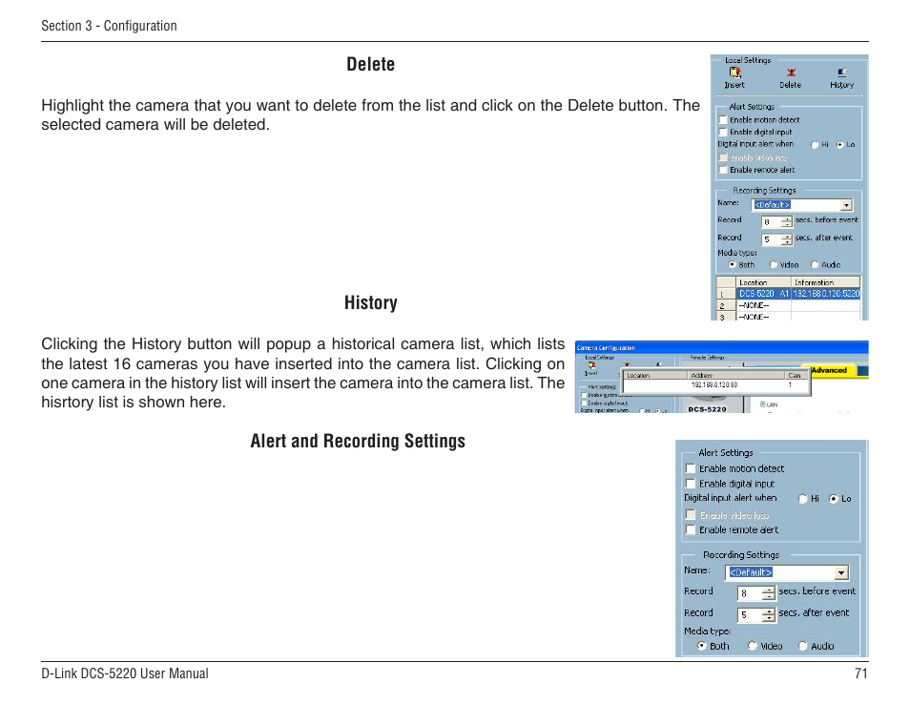Viewport: 910px width, 704px height.
Task: Select the LAN radio button in Camera Configuration
Action: tap(762, 404)
